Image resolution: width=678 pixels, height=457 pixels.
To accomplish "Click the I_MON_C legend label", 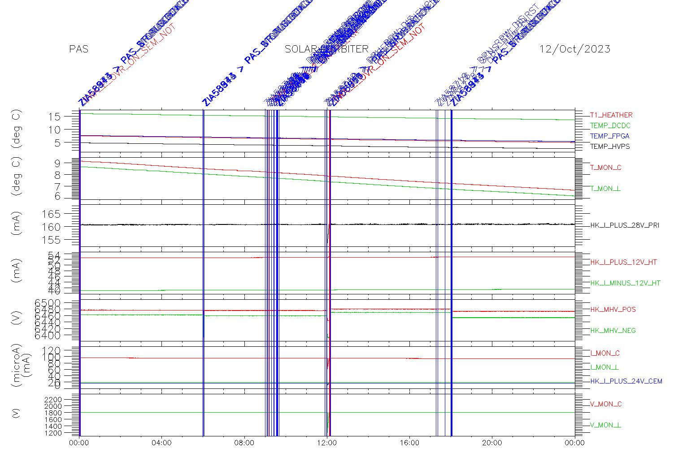I will pyautogui.click(x=605, y=354).
